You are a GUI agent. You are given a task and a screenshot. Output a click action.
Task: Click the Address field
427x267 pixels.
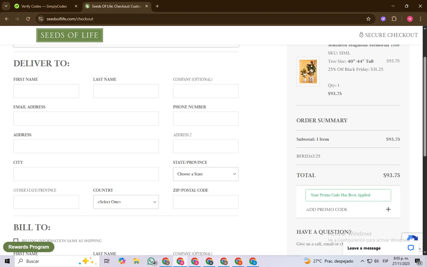86,146
